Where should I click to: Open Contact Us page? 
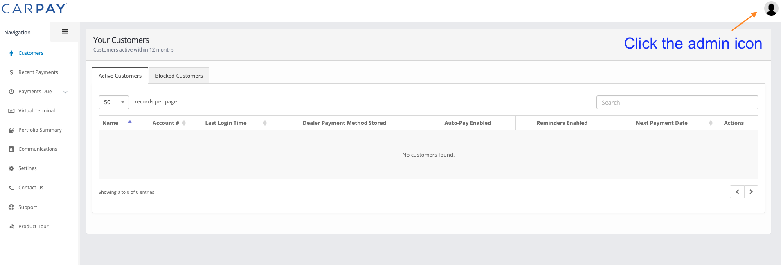click(31, 188)
